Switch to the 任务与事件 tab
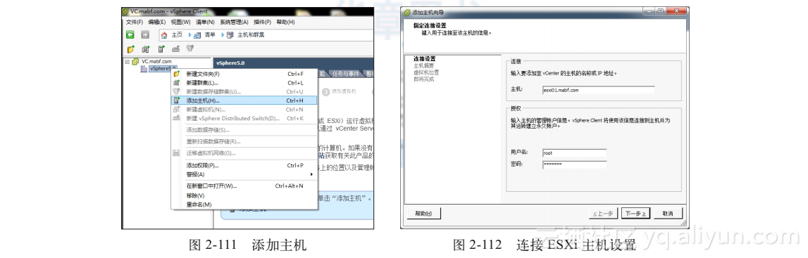Screen dimensions: 808x258 [x=345, y=74]
